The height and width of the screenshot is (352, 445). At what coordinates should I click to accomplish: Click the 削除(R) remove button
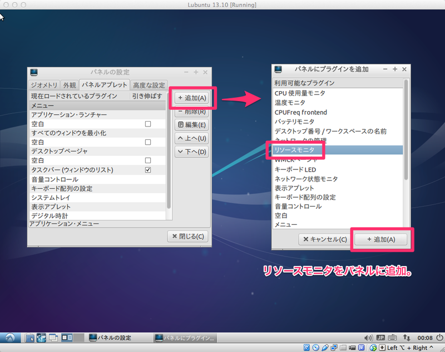192,112
